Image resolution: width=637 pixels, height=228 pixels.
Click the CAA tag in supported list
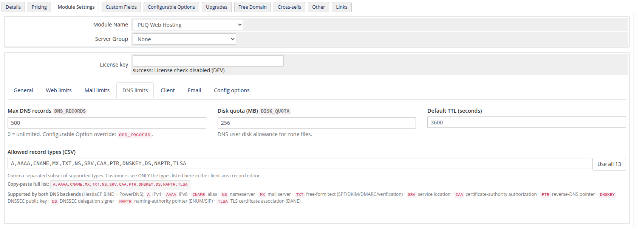459,195
